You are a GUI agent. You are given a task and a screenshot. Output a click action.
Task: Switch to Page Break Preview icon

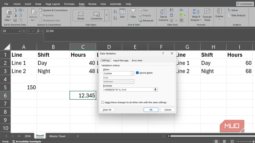coord(232,141)
